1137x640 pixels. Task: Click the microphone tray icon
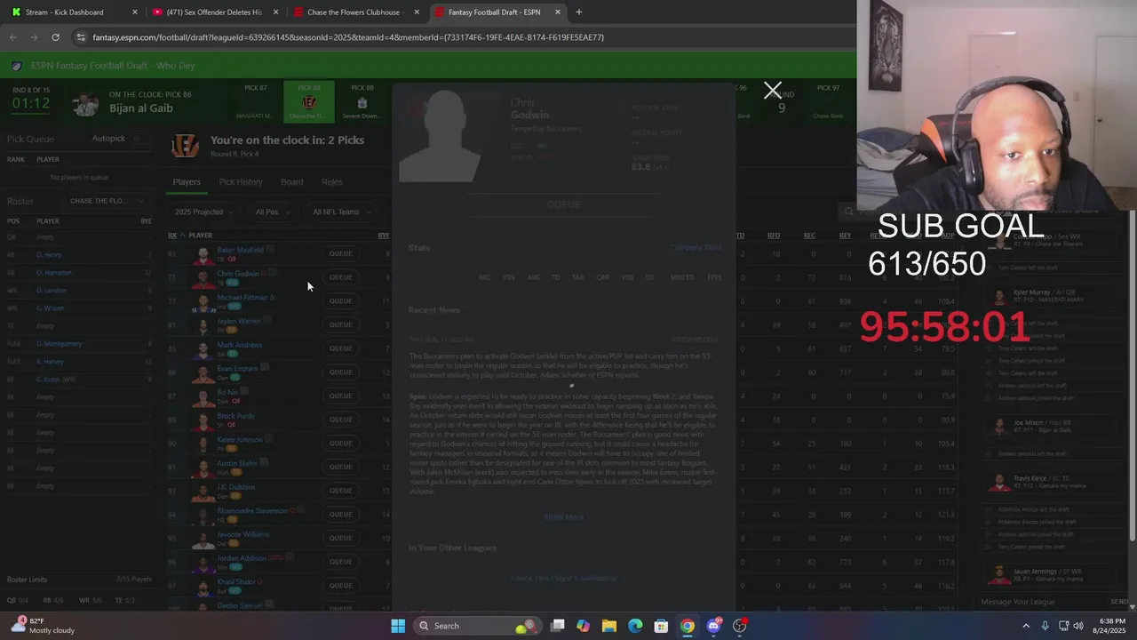(1046, 626)
